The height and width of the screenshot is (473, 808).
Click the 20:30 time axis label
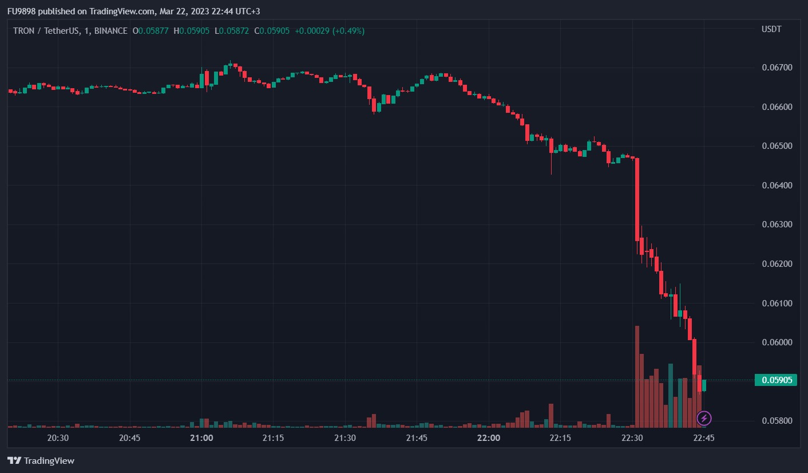coord(58,437)
